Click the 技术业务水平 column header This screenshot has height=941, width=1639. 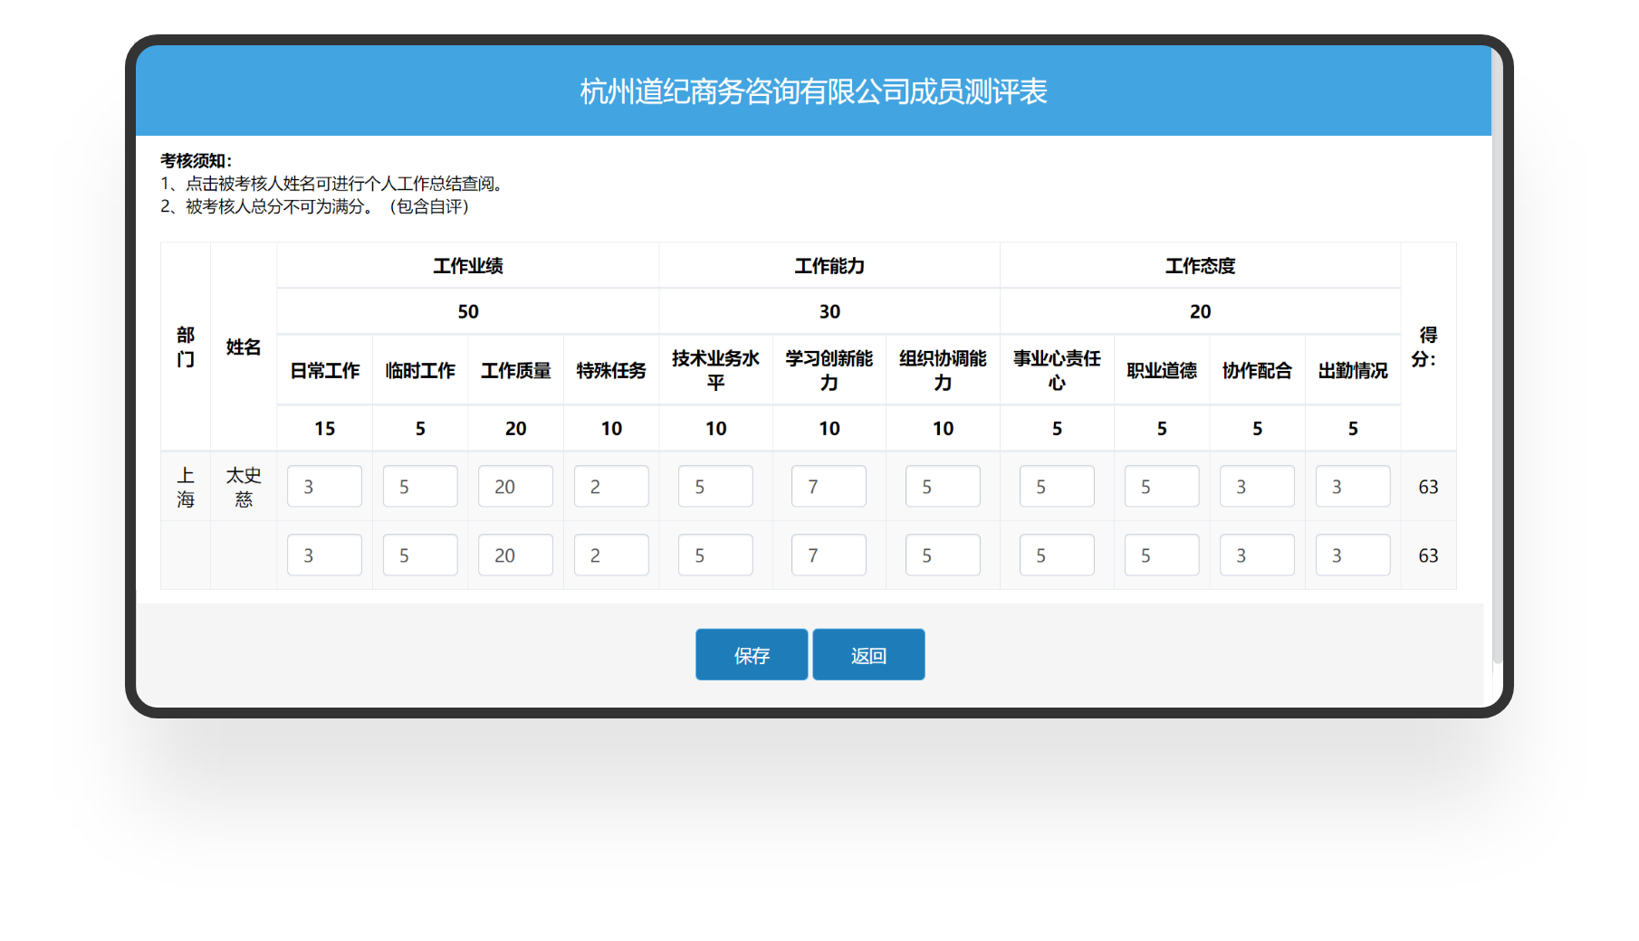[x=715, y=370]
